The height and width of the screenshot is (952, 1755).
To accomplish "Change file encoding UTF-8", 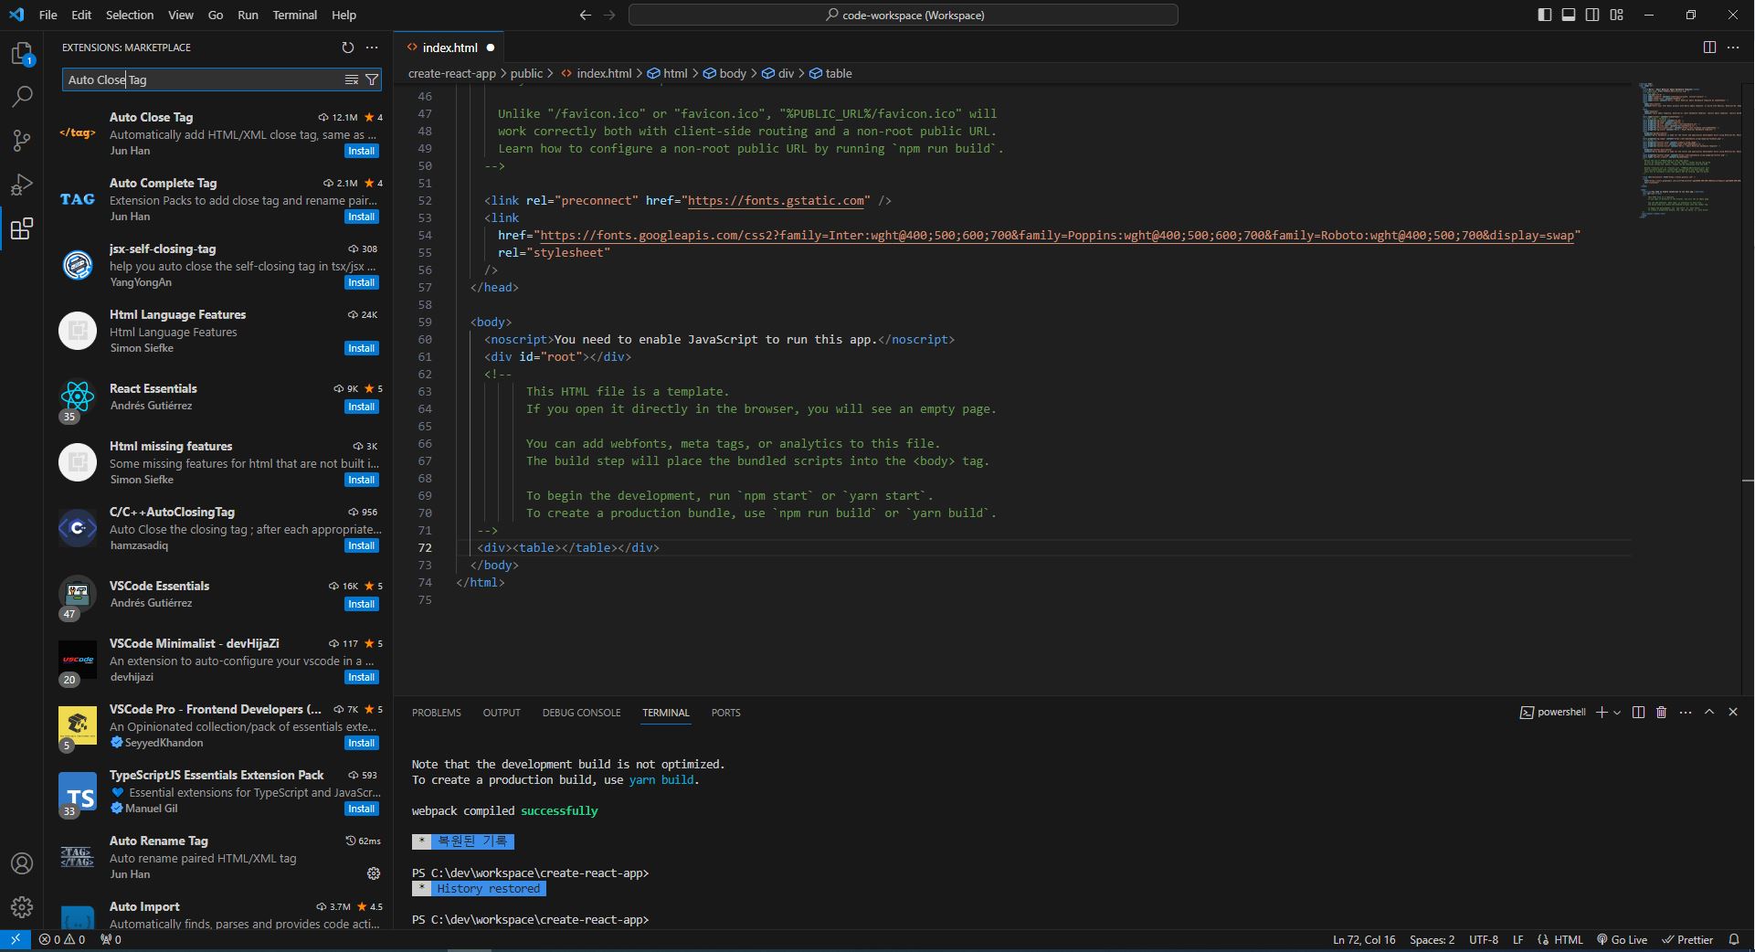I will pos(1484,939).
